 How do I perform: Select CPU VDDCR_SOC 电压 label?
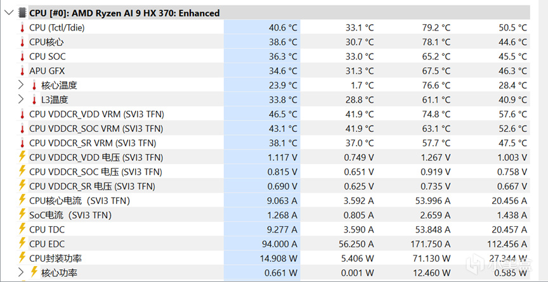click(96, 172)
